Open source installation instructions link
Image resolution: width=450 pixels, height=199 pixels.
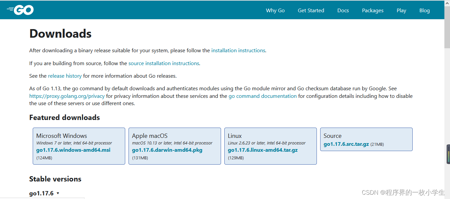point(164,63)
